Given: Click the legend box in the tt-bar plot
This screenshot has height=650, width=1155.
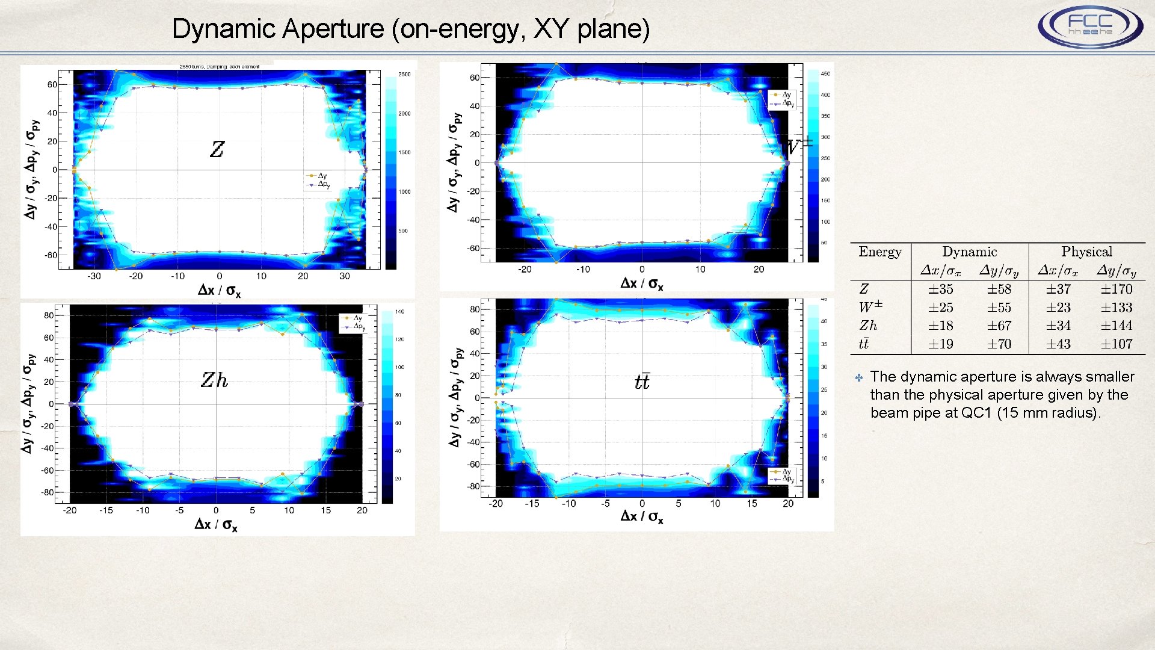Looking at the screenshot, I should click(783, 475).
